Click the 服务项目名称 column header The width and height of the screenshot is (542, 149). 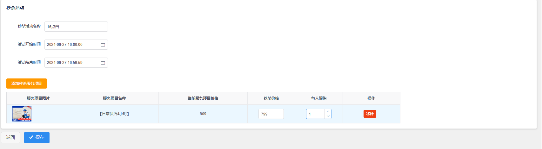click(114, 98)
